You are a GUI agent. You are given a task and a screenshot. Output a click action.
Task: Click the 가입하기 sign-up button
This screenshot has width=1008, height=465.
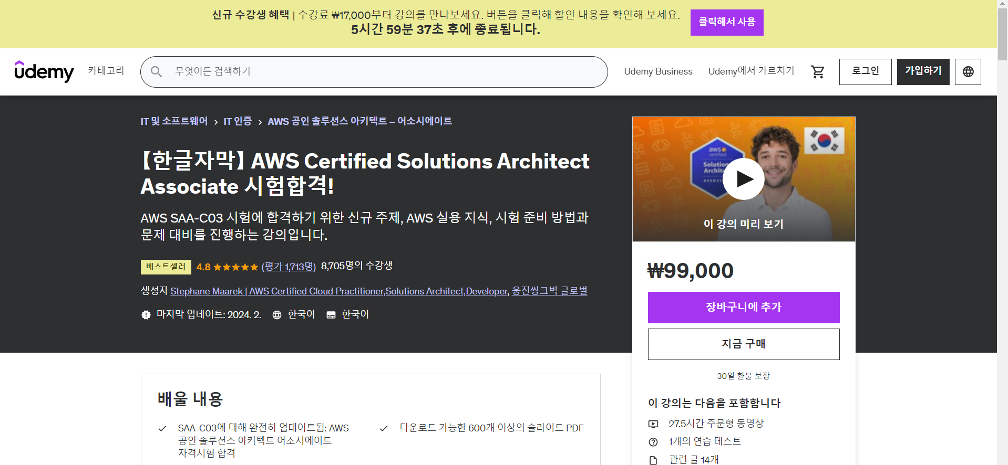pos(923,72)
